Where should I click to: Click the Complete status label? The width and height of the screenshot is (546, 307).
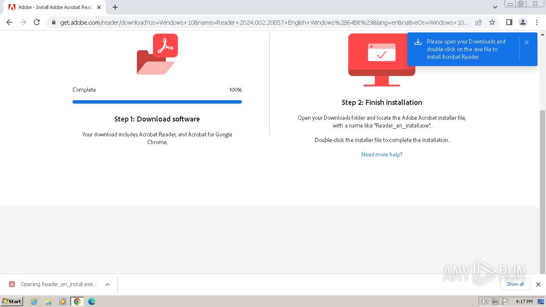coord(84,90)
